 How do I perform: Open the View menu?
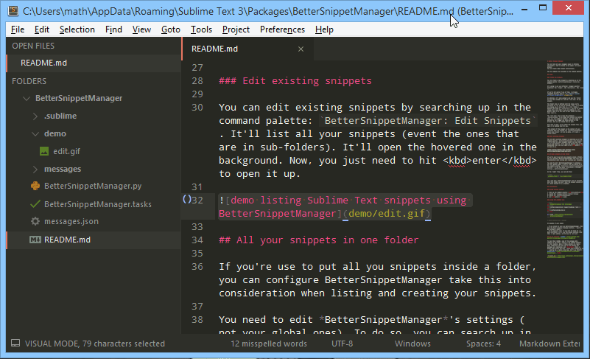[141, 29]
